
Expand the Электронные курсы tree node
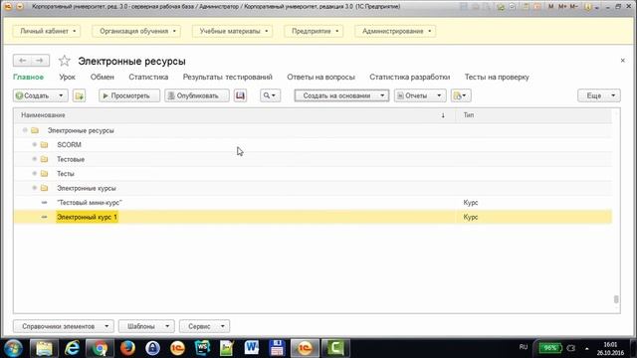click(x=35, y=188)
